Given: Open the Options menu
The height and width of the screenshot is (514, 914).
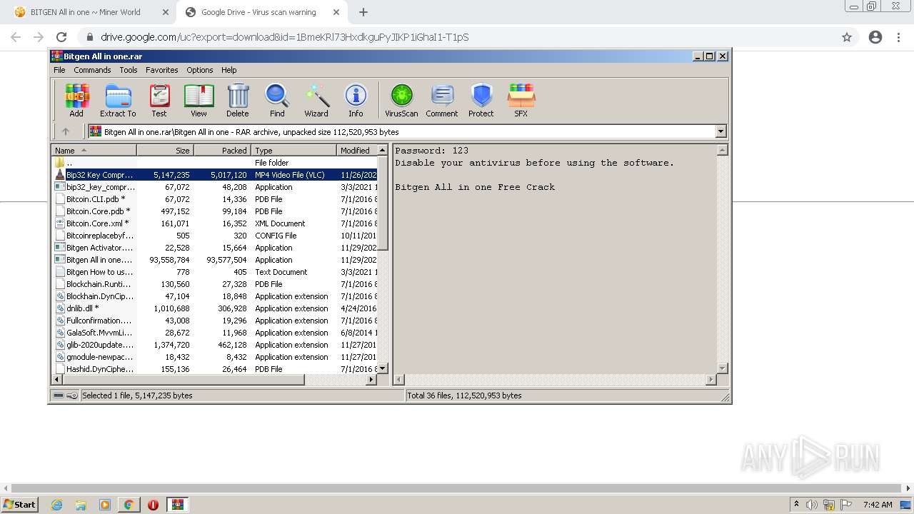Looking at the screenshot, I should (200, 70).
